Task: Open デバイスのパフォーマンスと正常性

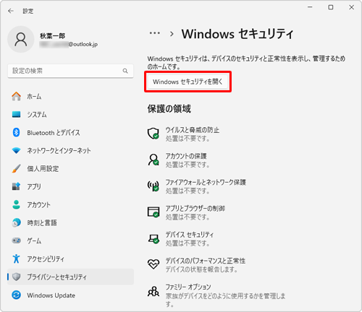Action: click(196, 265)
